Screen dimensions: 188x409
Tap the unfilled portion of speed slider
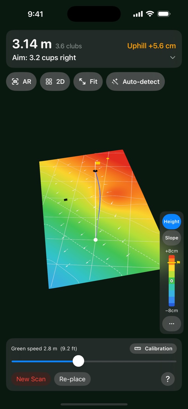(130, 361)
